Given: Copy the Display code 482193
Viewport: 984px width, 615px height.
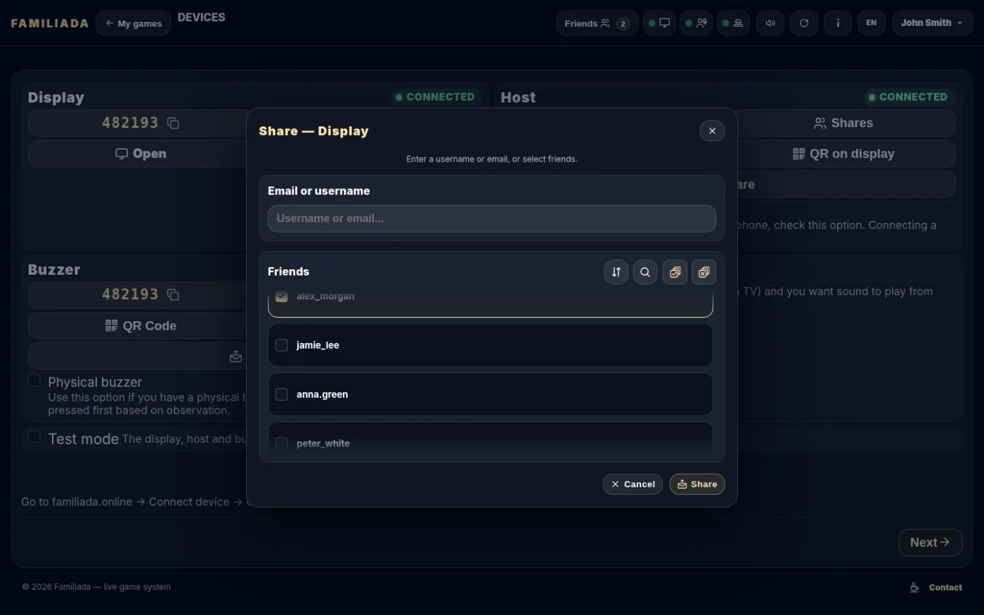Looking at the screenshot, I should coord(173,123).
